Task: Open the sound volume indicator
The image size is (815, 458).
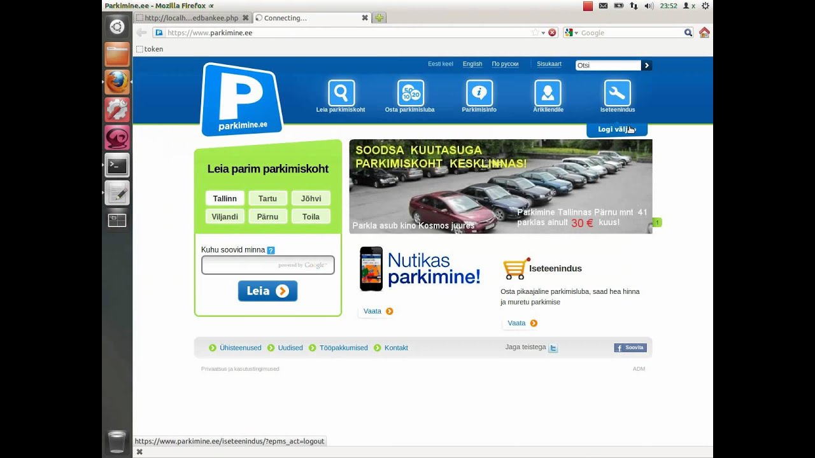Action: pos(649,6)
